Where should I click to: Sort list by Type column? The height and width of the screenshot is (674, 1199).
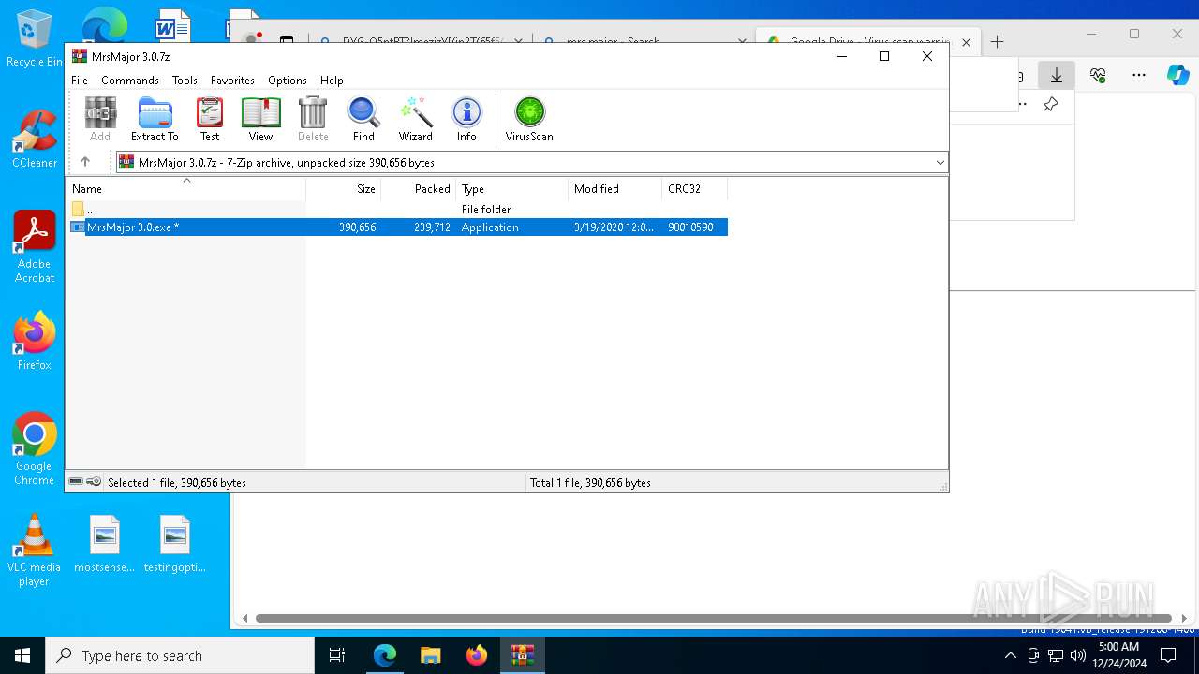[512, 189]
